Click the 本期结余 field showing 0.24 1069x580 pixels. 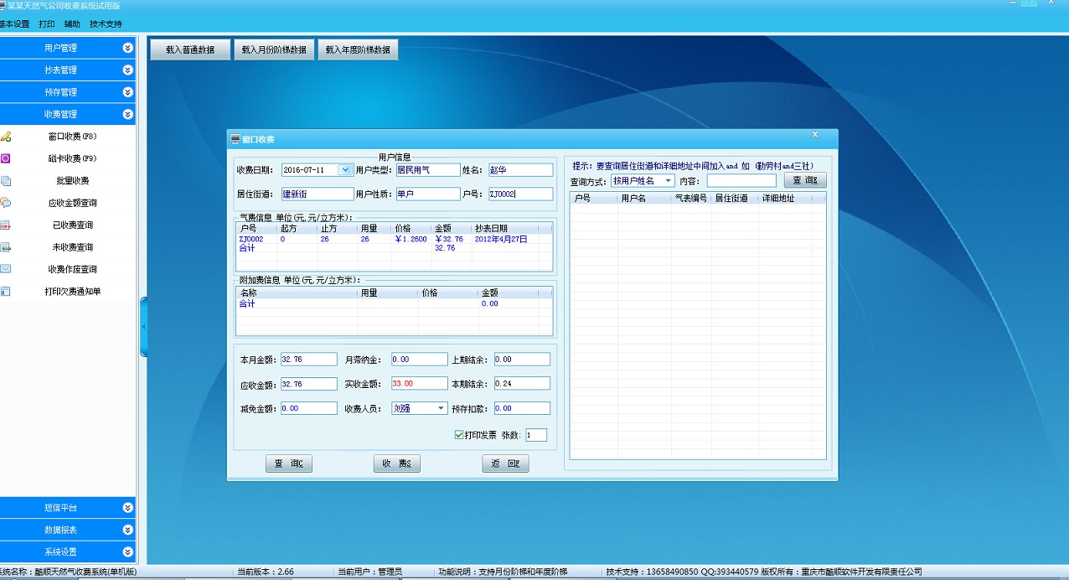pos(521,384)
